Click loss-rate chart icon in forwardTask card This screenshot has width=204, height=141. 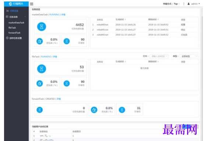(x=94, y=110)
